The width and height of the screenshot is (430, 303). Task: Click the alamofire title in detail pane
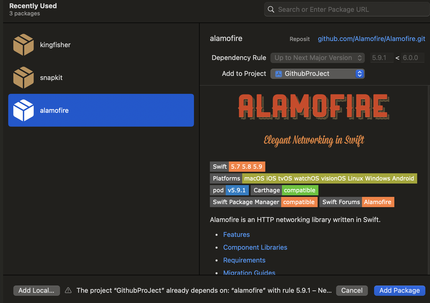(226, 38)
